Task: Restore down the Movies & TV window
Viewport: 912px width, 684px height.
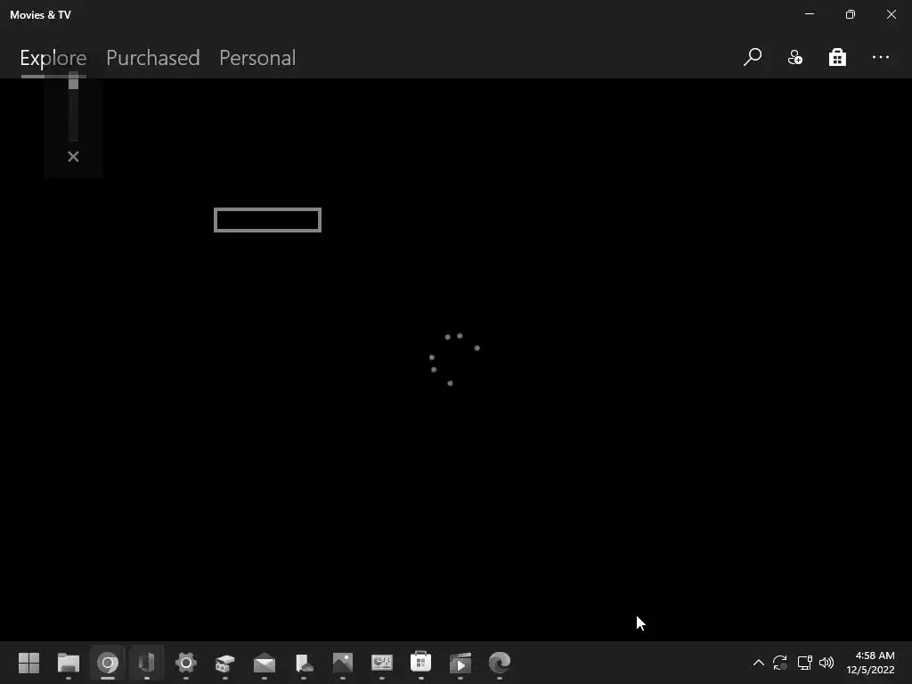Action: [851, 14]
